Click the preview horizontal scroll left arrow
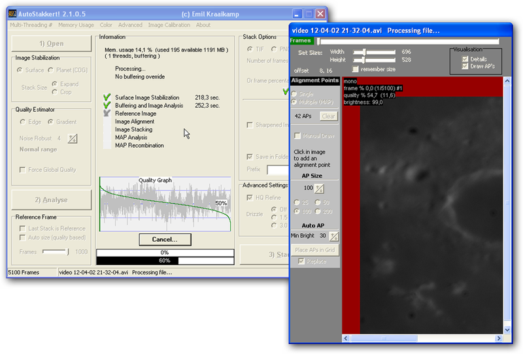523x354 pixels. tap(346, 338)
